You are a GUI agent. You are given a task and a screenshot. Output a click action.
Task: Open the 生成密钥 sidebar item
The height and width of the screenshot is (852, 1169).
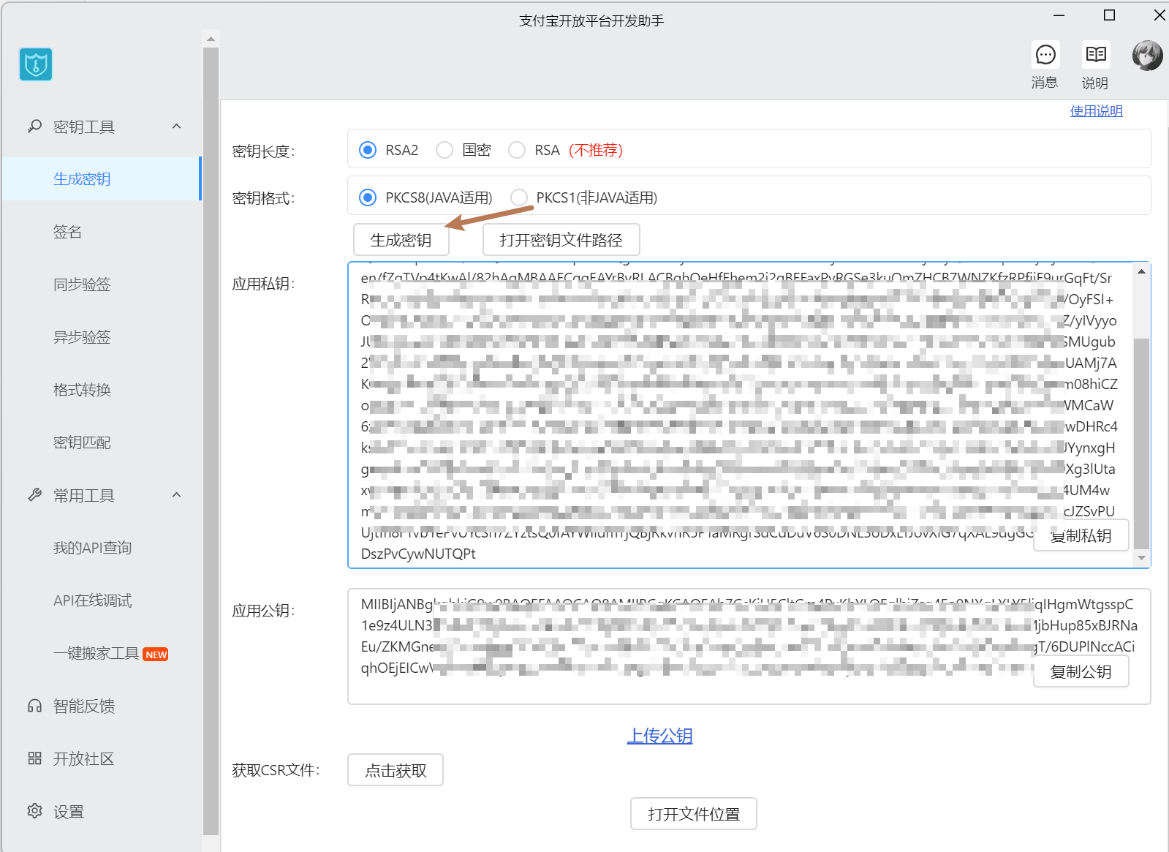[101, 178]
